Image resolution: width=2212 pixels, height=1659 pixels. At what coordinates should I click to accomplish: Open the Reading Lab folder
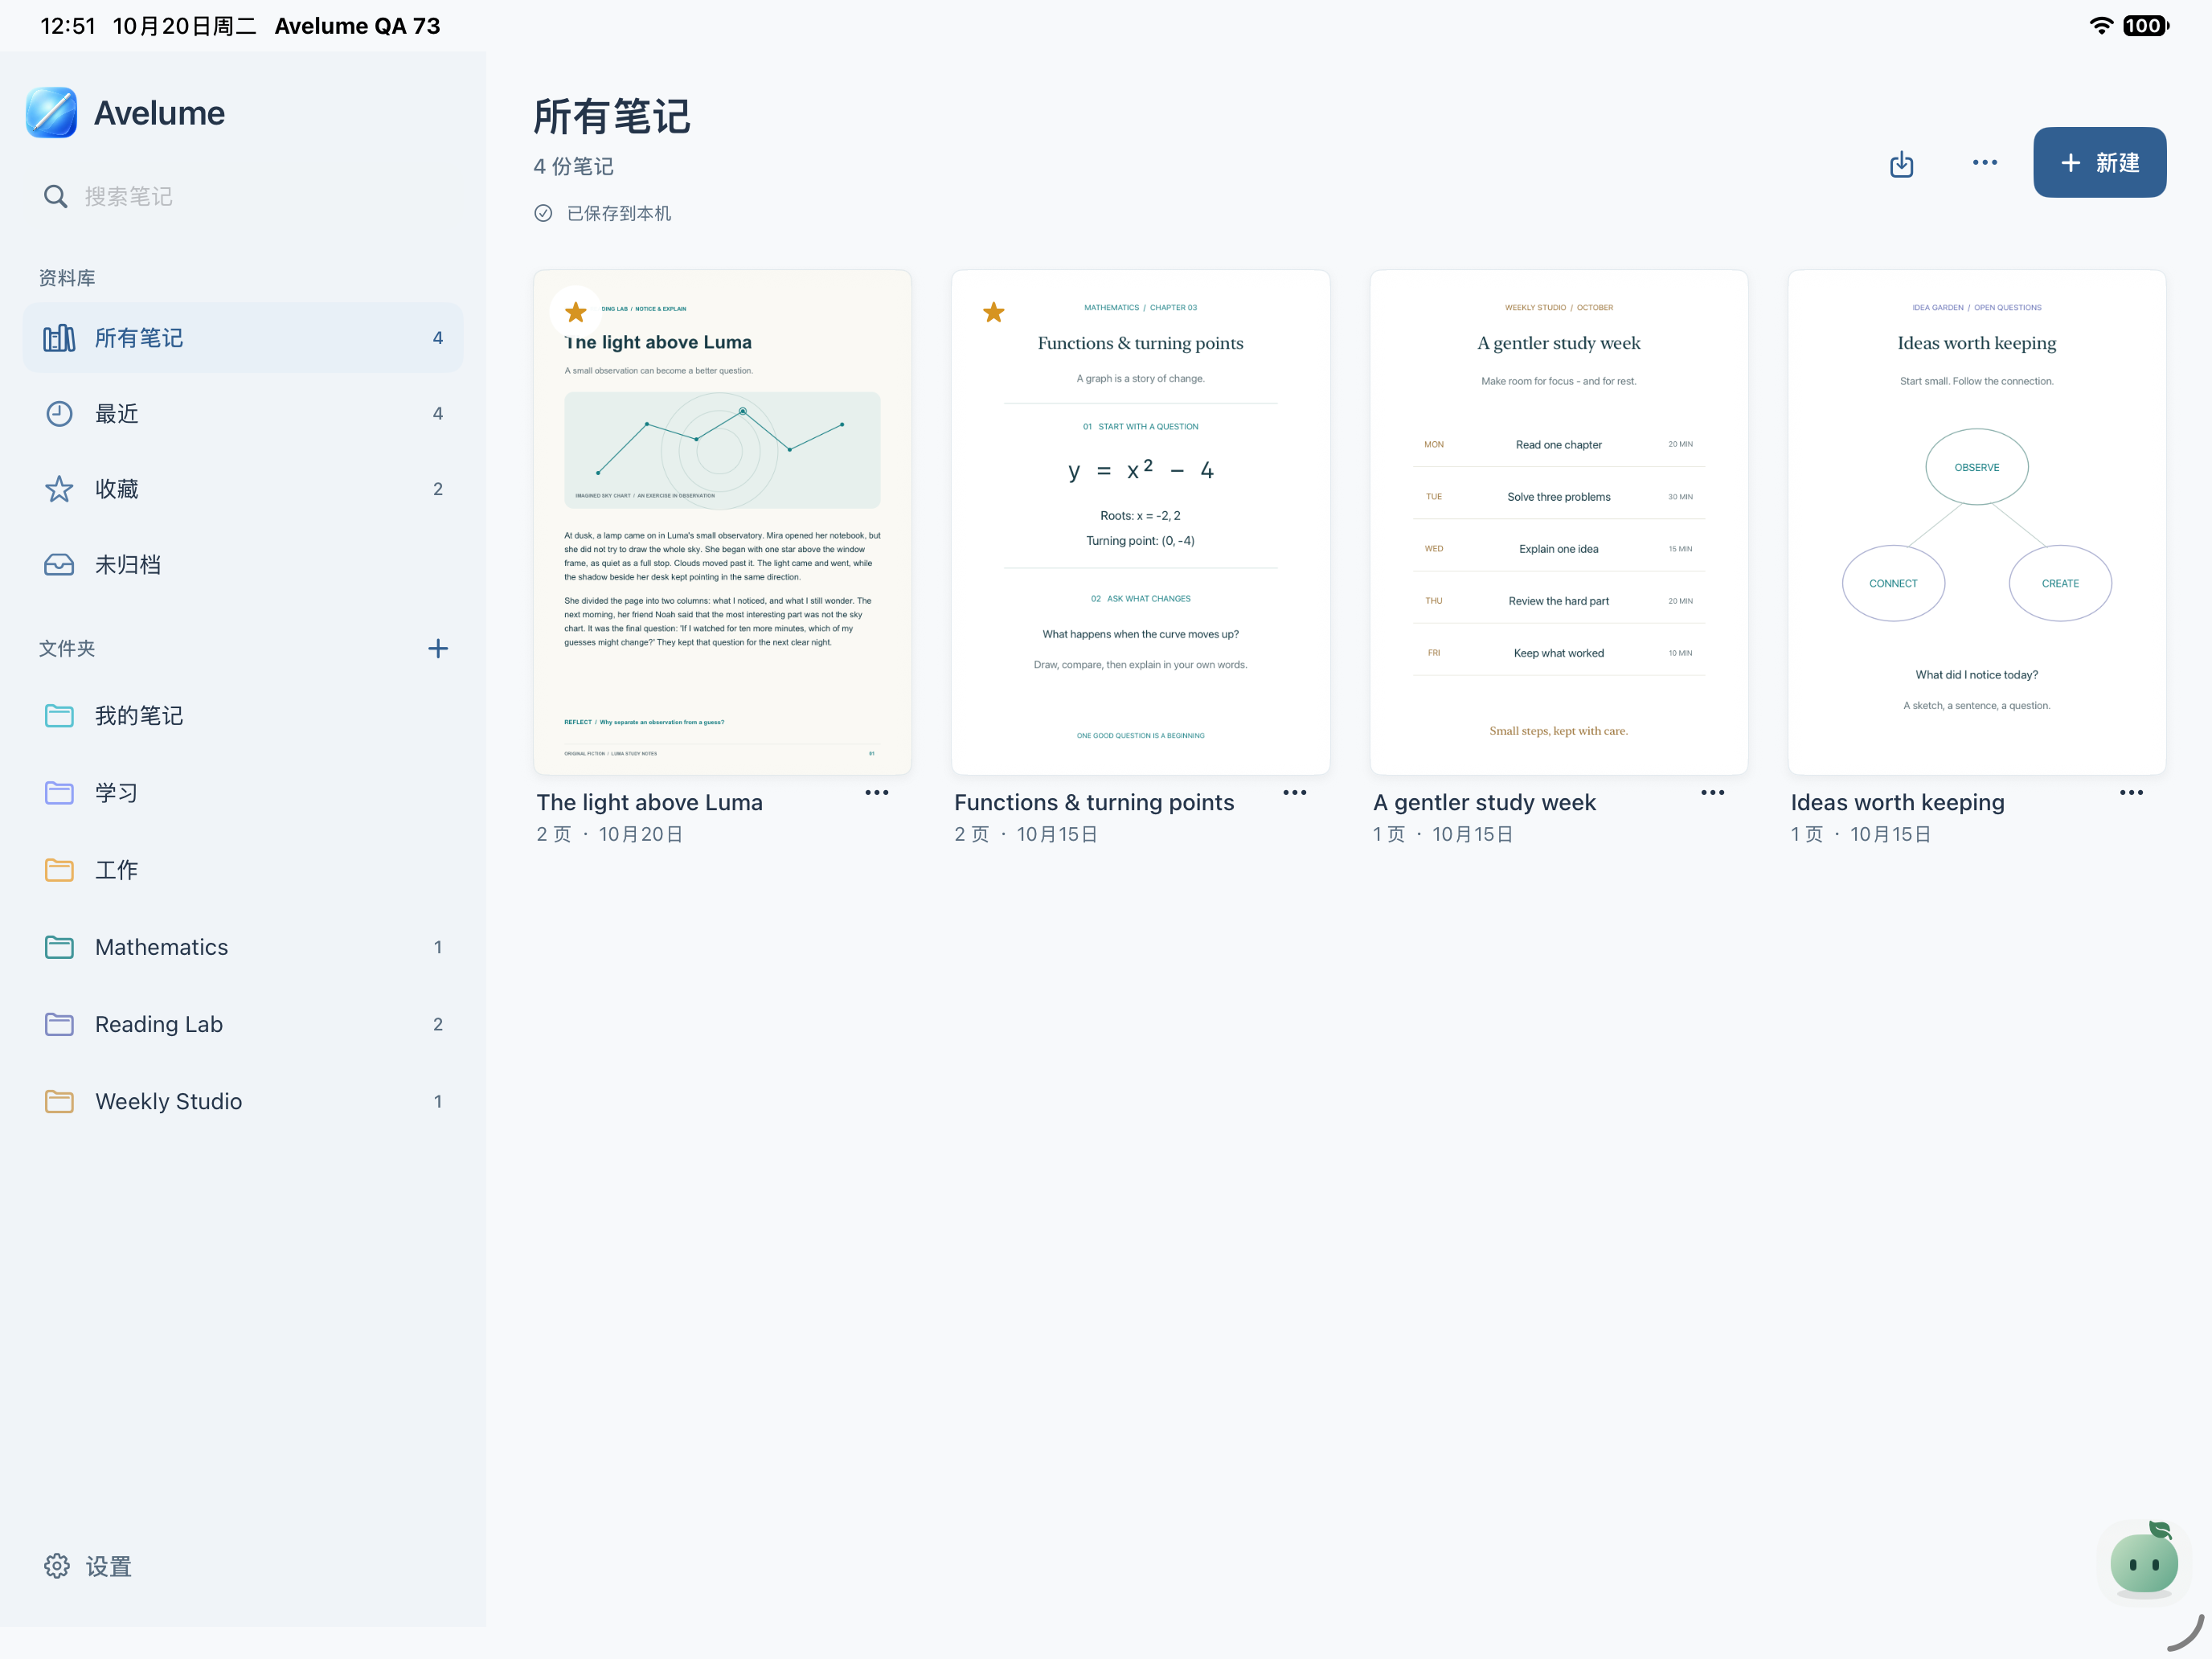tap(243, 1024)
